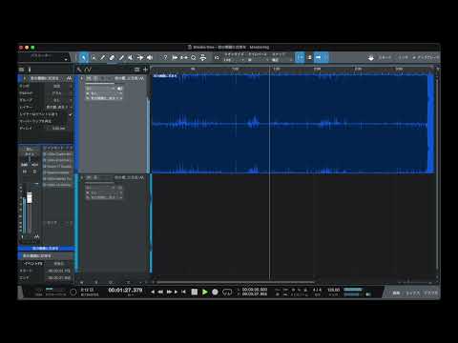Image resolution: width=458 pixels, height=343 pixels.
Task: Click the stop button in transport
Action: (195, 292)
